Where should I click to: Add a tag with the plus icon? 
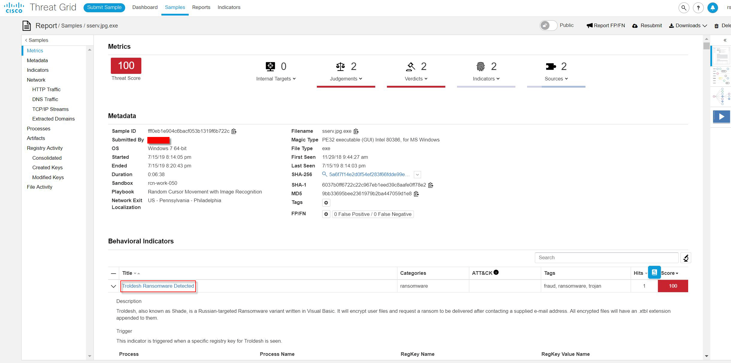click(326, 203)
